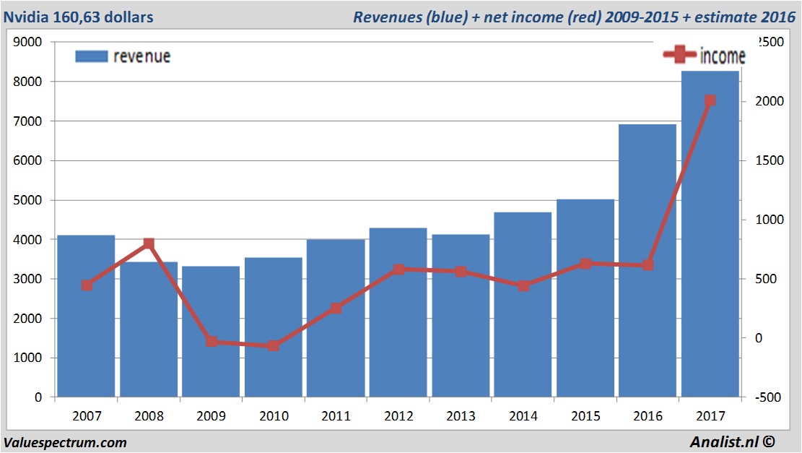
Task: Click the '2000' right axis income value
Action: click(x=770, y=101)
